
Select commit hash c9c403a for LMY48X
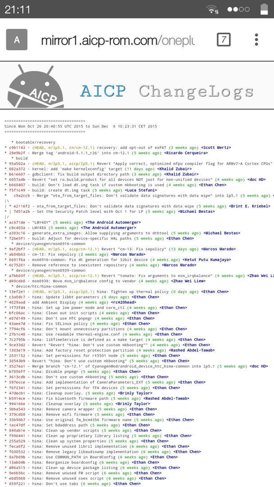point(17,228)
